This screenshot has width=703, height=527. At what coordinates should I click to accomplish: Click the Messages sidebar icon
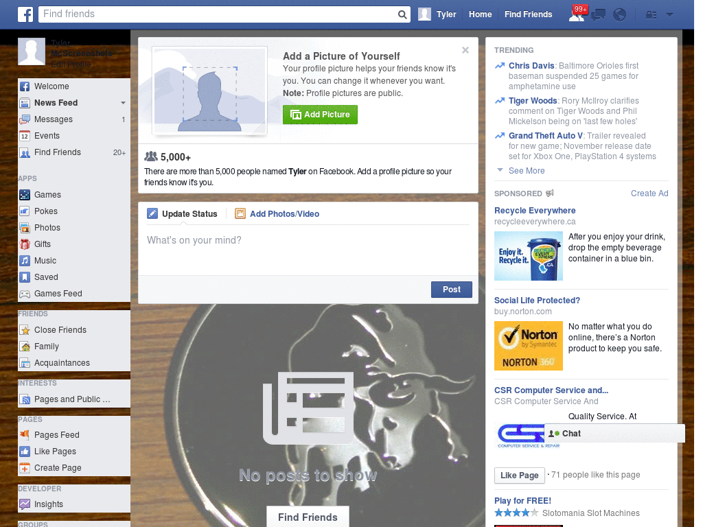pos(25,119)
